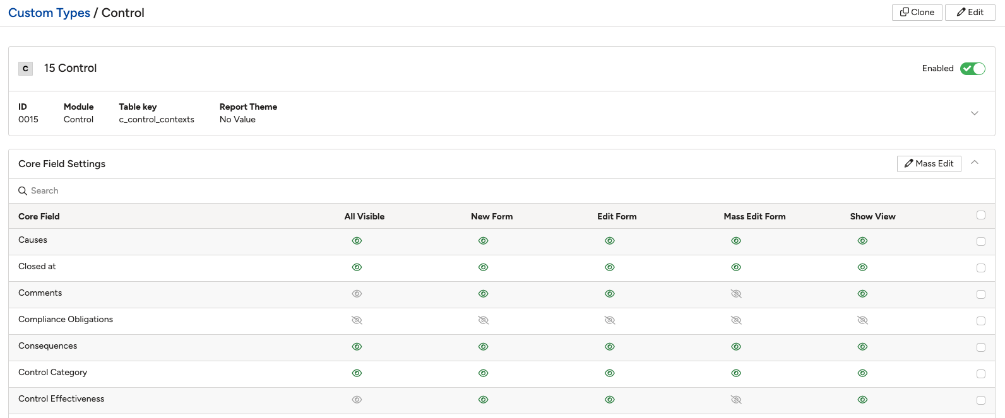Viewport: 1005px width, 418px height.
Task: Open Mass Edit for core fields
Action: 929,164
